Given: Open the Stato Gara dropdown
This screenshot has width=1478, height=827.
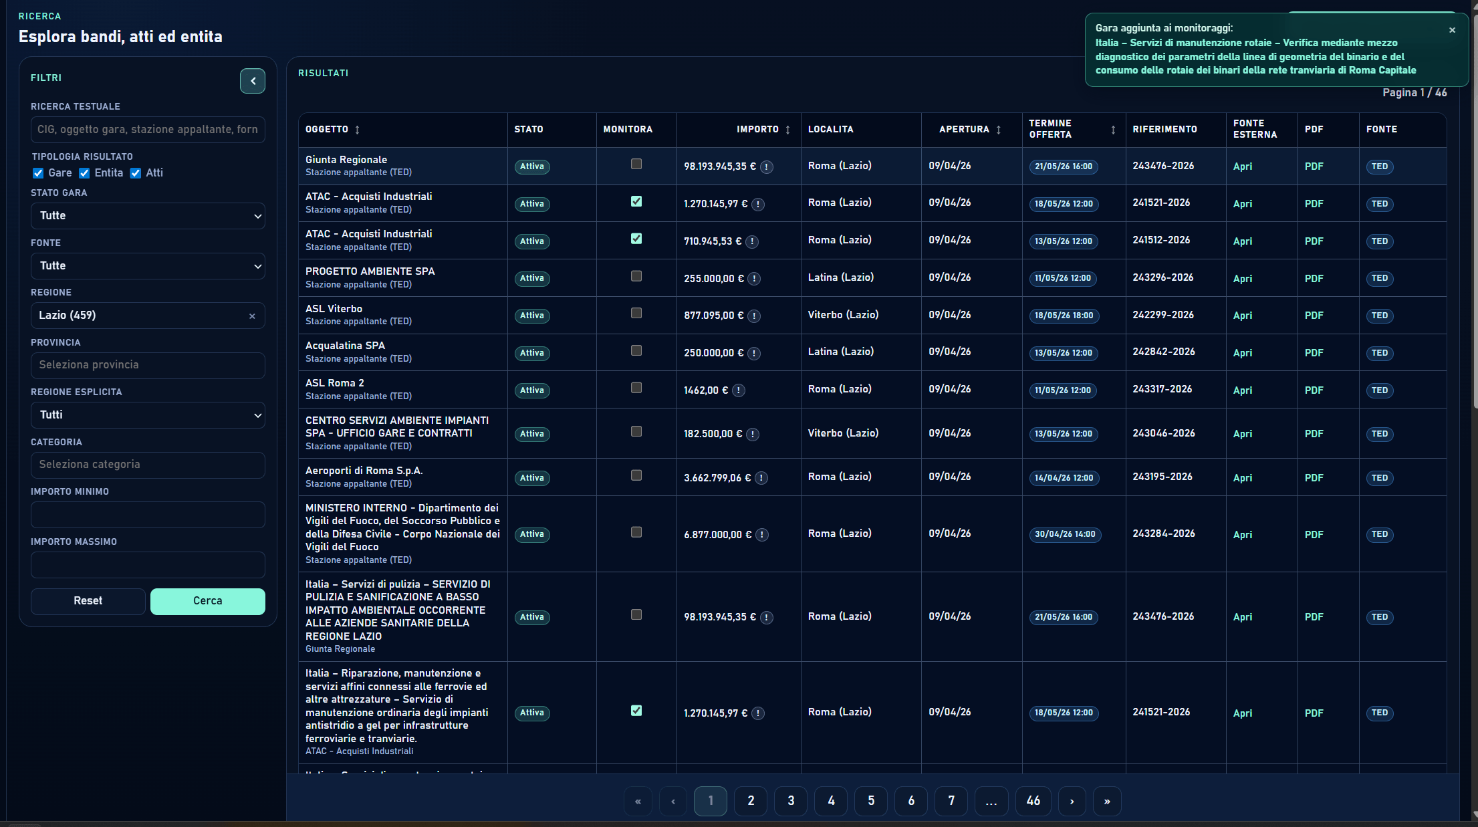Looking at the screenshot, I should tap(148, 216).
